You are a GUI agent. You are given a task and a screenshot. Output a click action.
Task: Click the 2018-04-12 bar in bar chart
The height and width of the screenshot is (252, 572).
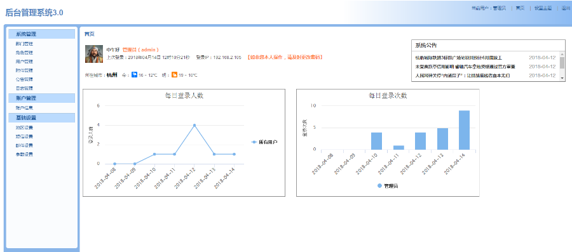[x=420, y=141]
